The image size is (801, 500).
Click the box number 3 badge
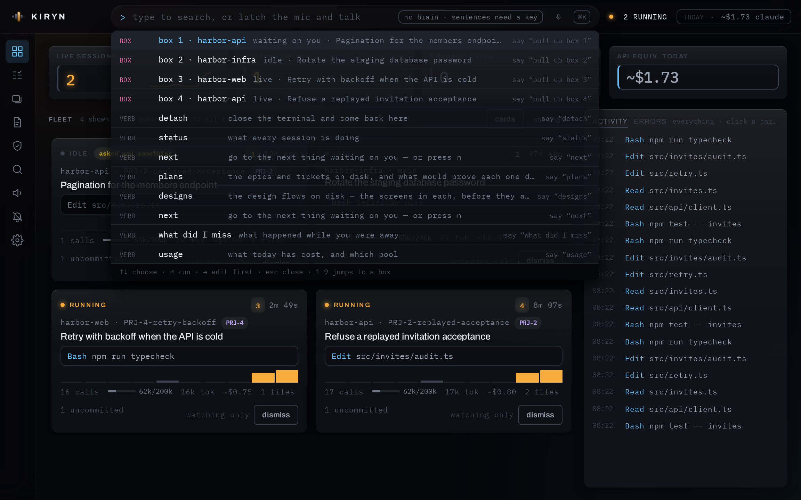point(258,306)
